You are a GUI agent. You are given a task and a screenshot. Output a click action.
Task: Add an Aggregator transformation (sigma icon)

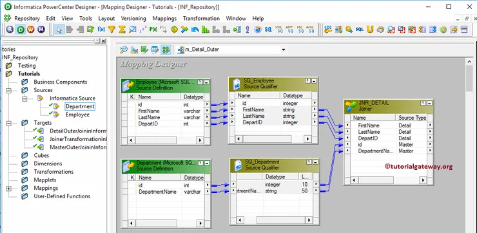coord(122,30)
